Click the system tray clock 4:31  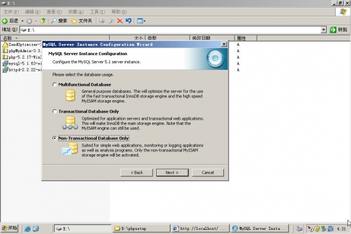(x=341, y=229)
